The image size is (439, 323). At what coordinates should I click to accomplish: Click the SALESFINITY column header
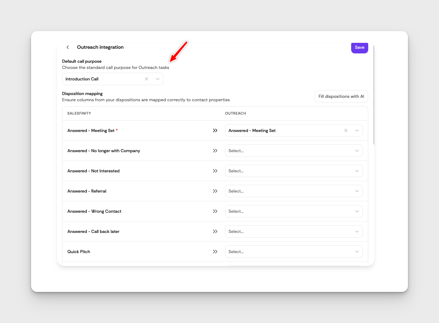79,113
